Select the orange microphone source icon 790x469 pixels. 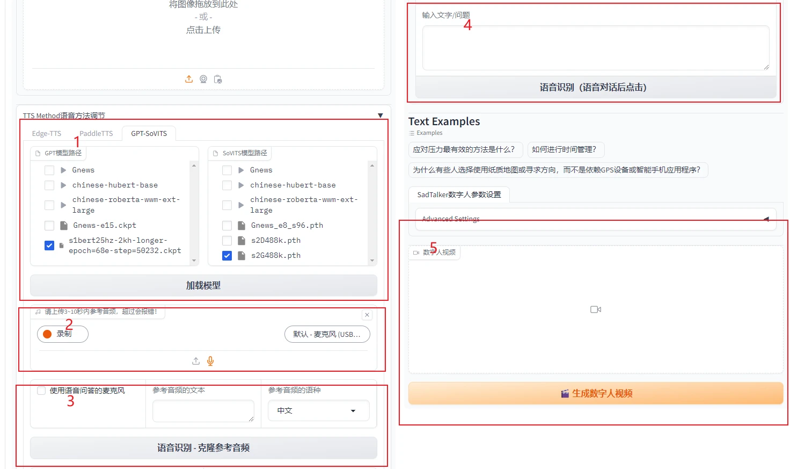(x=210, y=361)
